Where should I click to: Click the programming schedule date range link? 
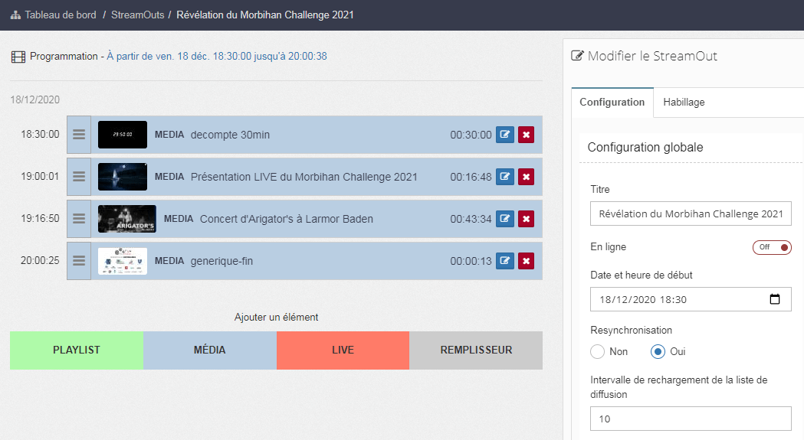[217, 57]
